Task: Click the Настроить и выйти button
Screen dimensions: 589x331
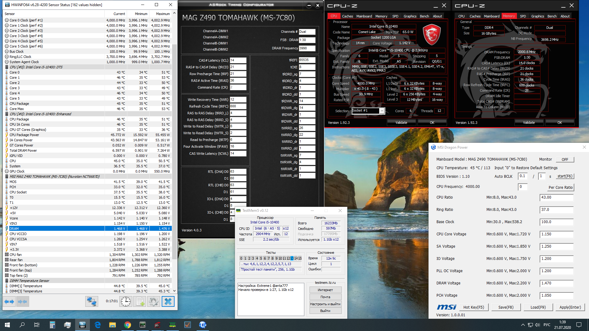Action: pos(325,304)
